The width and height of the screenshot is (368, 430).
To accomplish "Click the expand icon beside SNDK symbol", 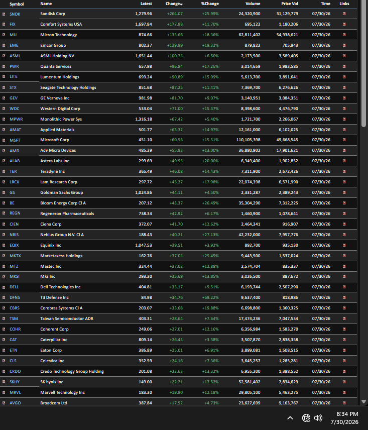I will coord(4,14).
